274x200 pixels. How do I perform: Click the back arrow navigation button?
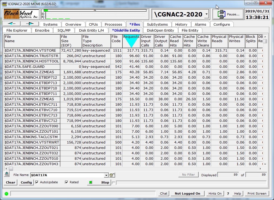point(12,24)
